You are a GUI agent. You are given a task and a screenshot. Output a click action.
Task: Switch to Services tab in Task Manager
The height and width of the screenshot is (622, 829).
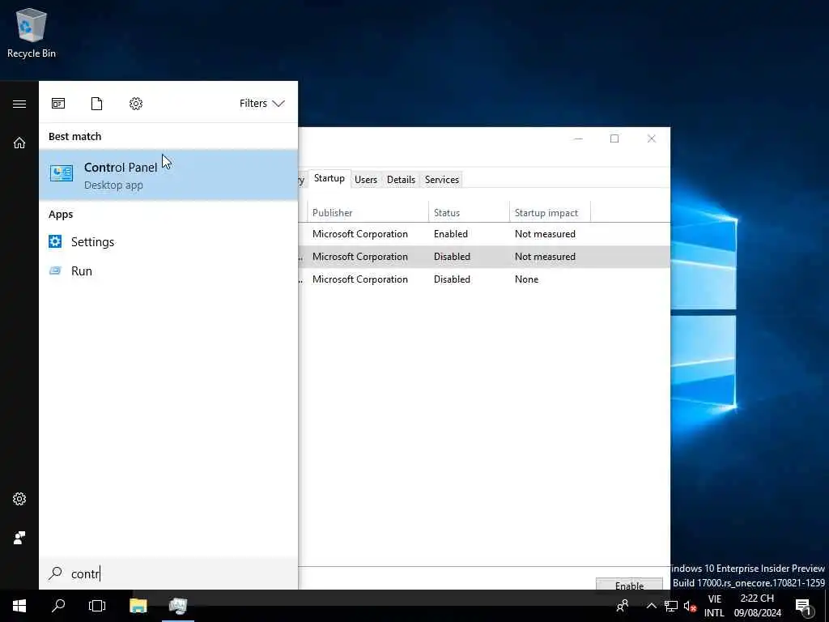[442, 180]
